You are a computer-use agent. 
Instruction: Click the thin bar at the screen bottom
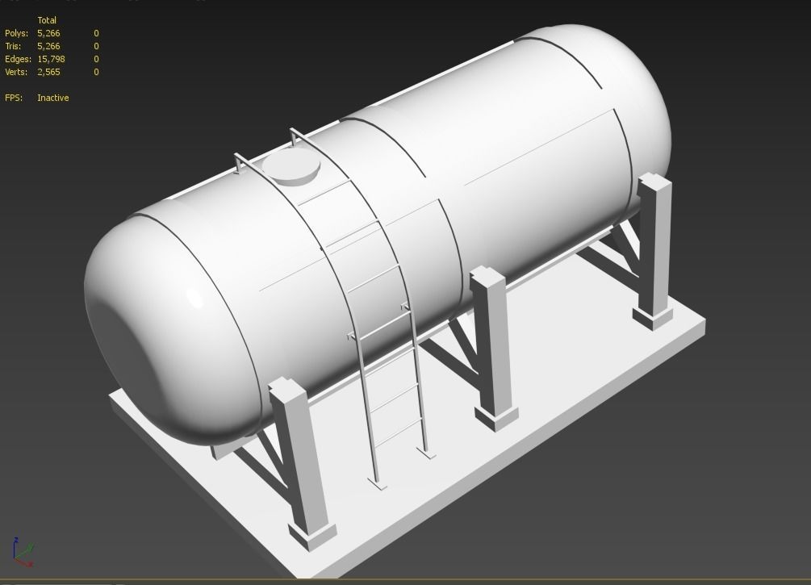pyautogui.click(x=403, y=581)
